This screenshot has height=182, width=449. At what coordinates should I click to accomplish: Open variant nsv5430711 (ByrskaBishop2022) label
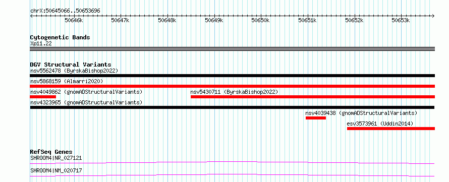coord(234,92)
